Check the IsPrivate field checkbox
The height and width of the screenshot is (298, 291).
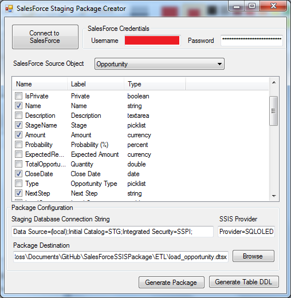(x=18, y=96)
